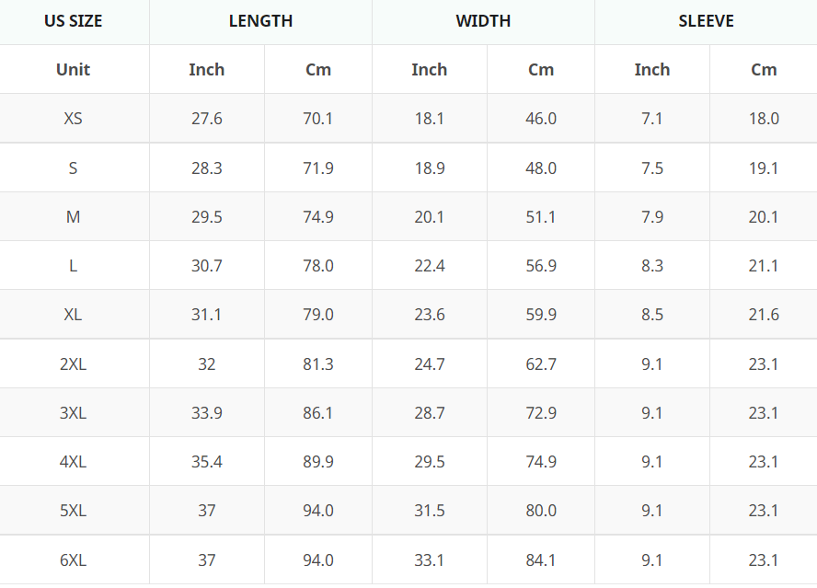
Task: Click the 80.0 width cm value
Action: pyautogui.click(x=541, y=511)
